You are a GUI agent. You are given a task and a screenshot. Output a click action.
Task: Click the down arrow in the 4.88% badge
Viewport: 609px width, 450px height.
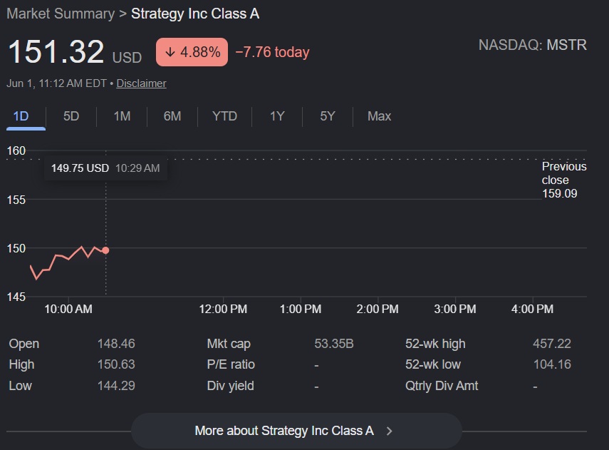170,52
